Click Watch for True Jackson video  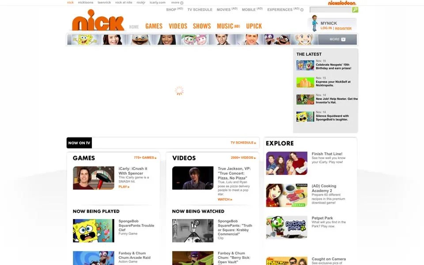pos(225,199)
